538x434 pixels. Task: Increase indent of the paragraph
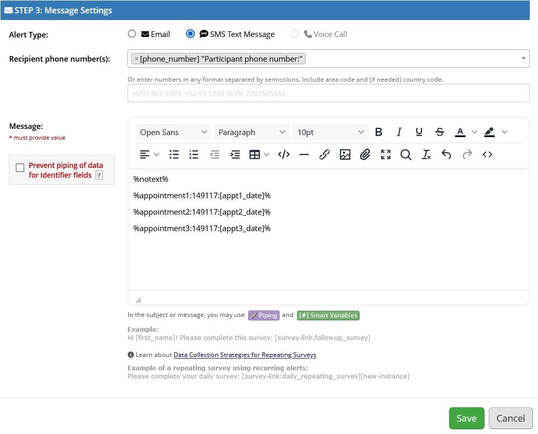pyautogui.click(x=235, y=155)
